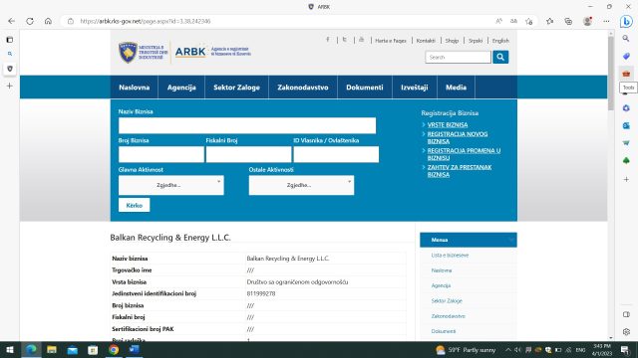Viewport: 638px width, 358px height.
Task: Open the Naslovna navigation tab
Action: [x=135, y=88]
